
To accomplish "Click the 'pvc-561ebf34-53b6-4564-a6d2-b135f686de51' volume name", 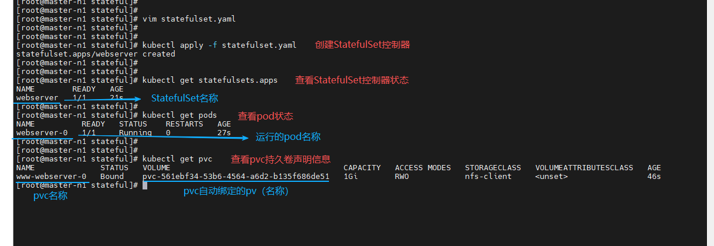I will (x=236, y=176).
